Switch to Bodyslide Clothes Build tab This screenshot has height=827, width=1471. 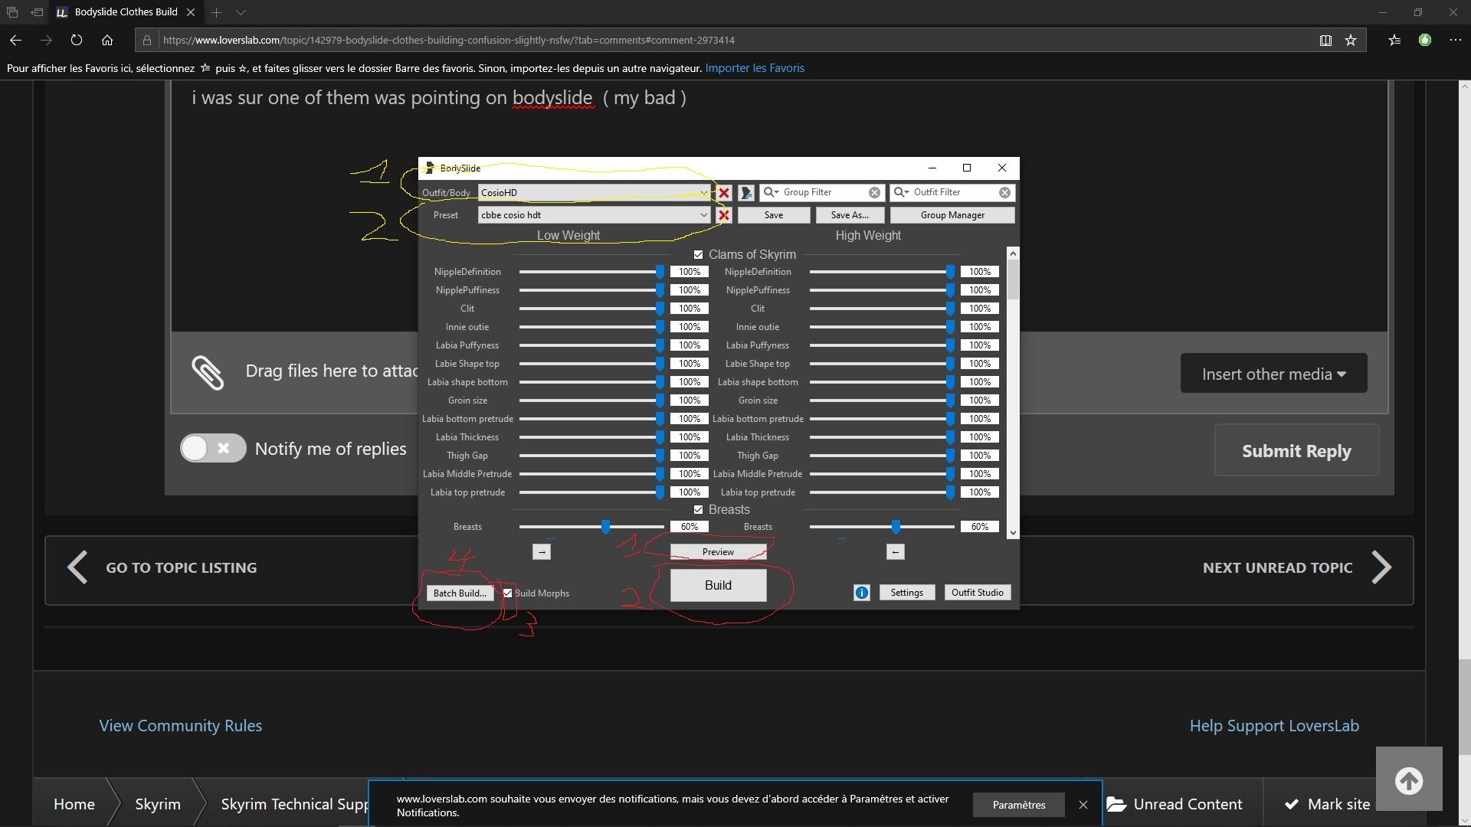(x=126, y=12)
